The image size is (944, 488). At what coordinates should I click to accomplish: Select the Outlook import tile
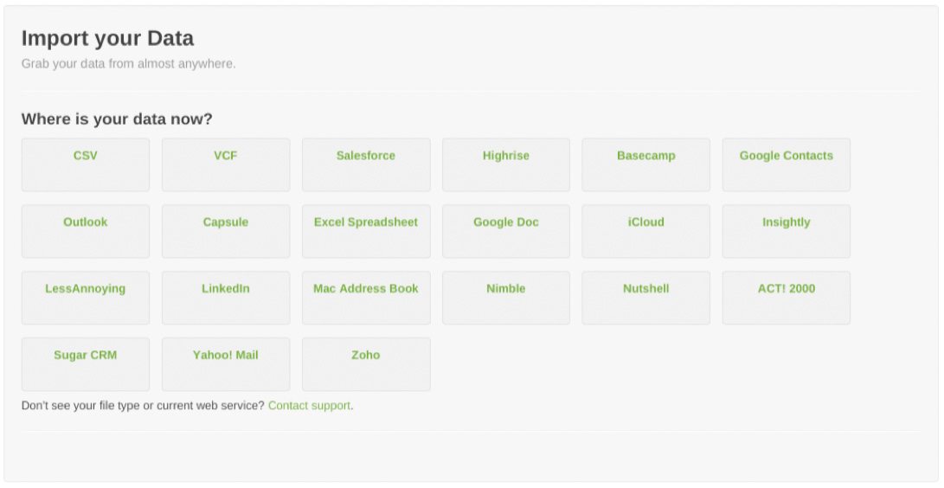click(86, 232)
